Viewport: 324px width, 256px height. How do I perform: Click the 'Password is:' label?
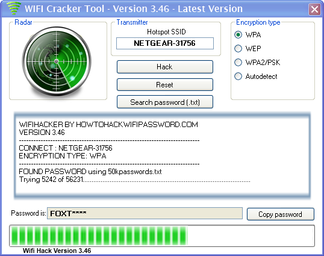[x=28, y=213]
